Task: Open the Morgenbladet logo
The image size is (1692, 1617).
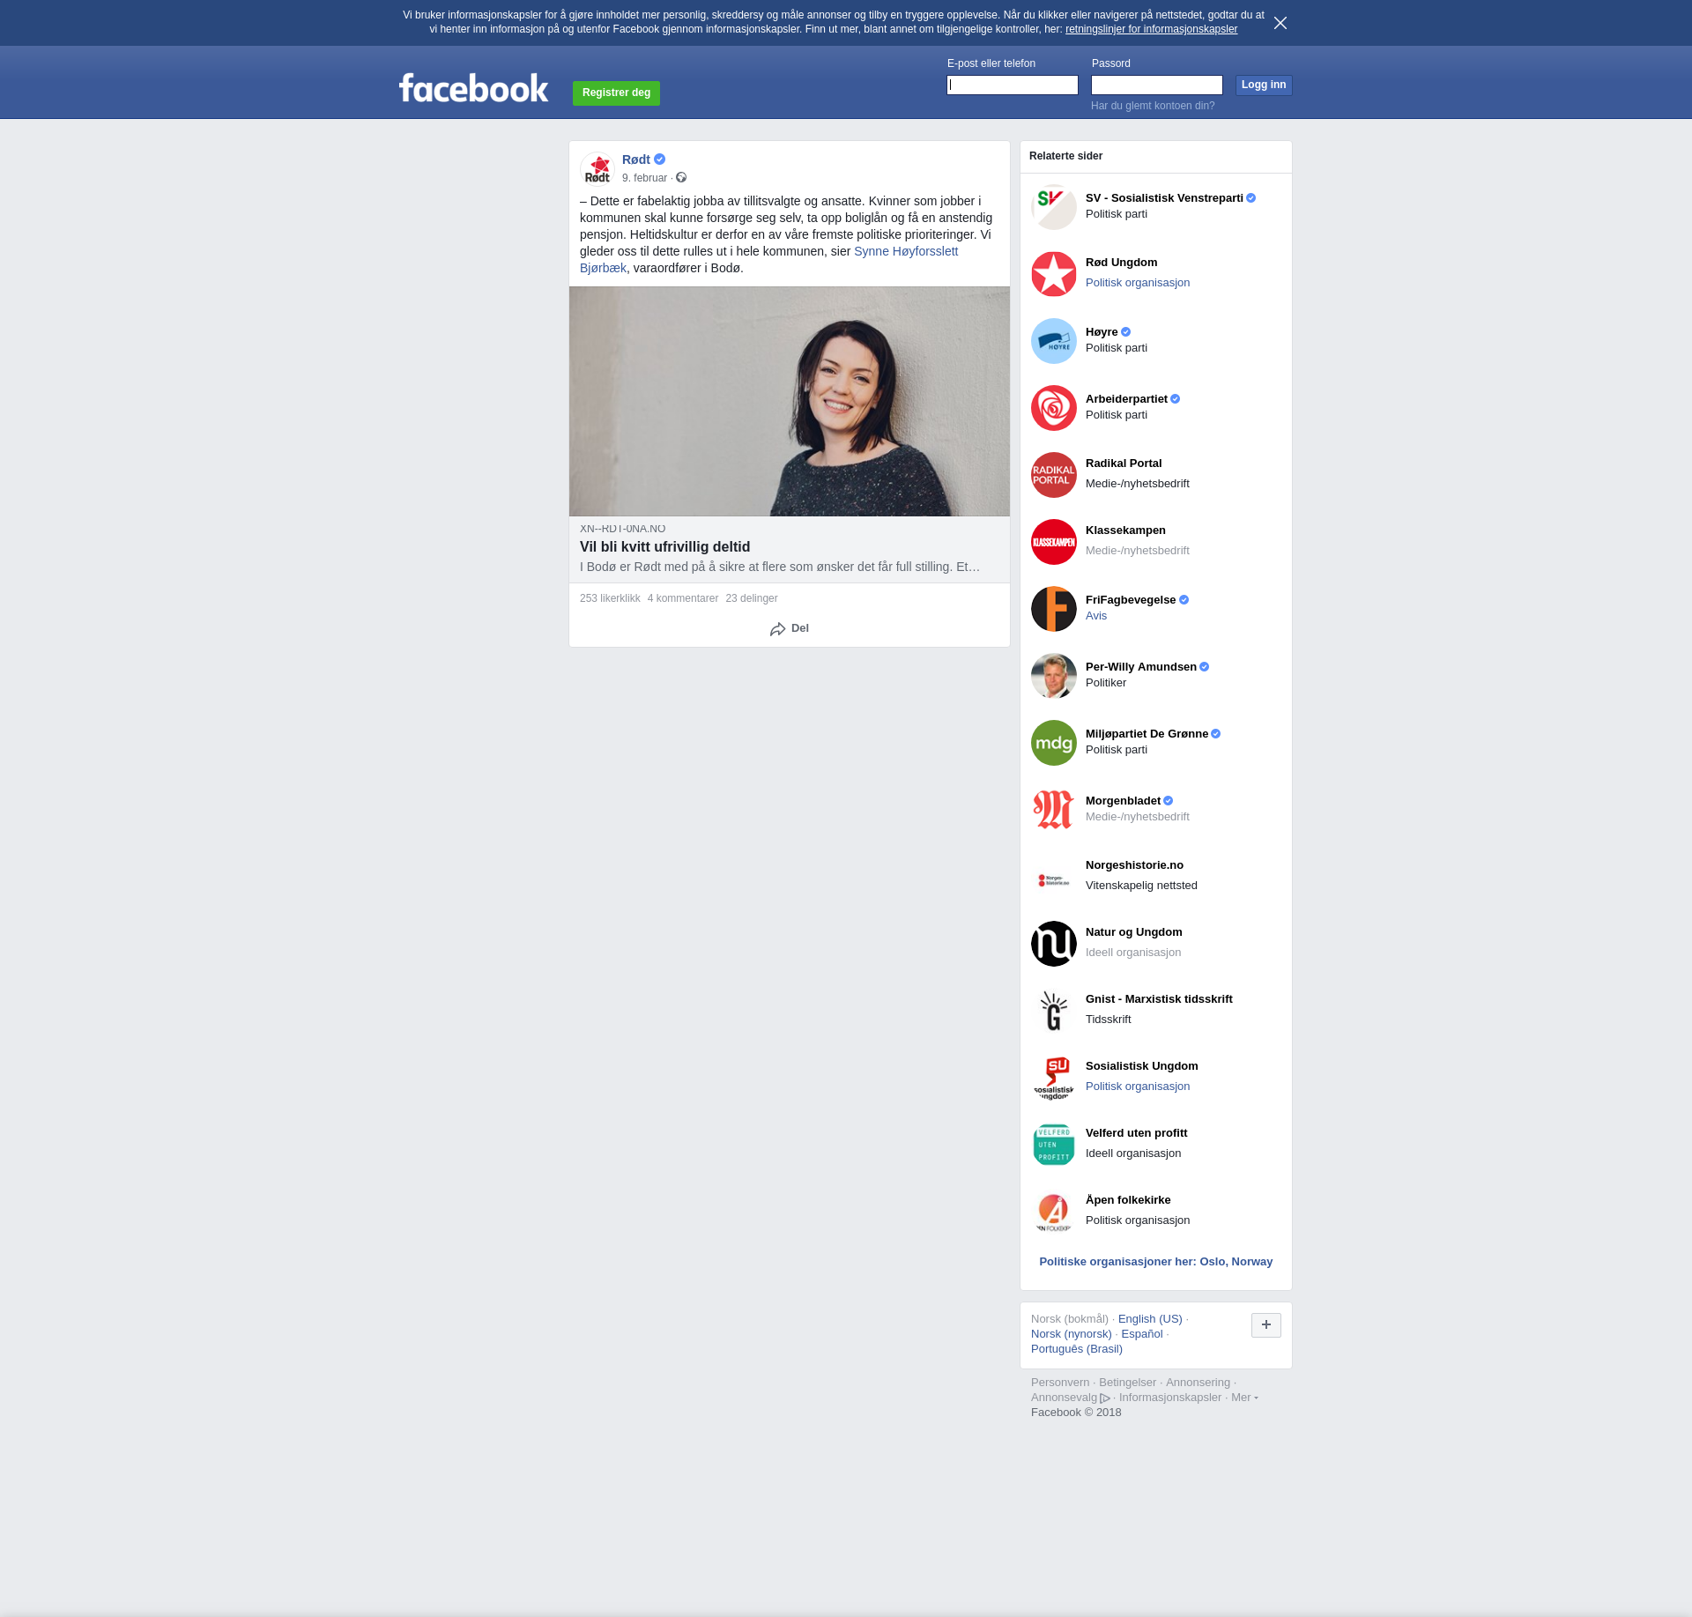Action: (x=1054, y=810)
